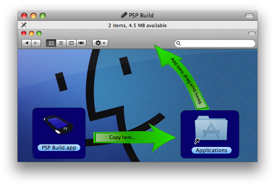The width and height of the screenshot is (275, 186).
Task: Close the inner Finder window
Action: [24, 33]
